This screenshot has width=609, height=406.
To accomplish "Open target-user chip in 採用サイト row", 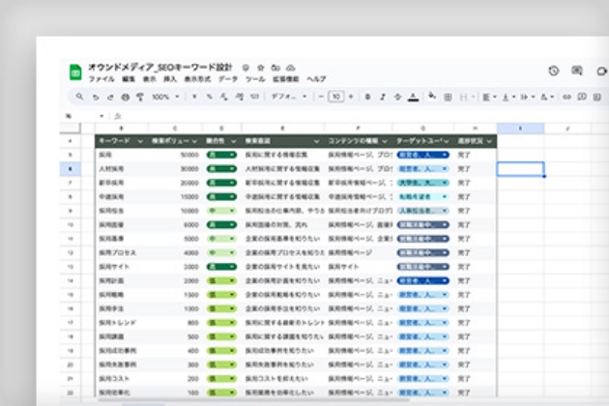I will (423, 267).
